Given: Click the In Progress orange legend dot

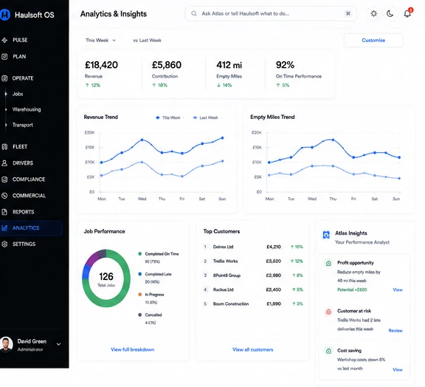Looking at the screenshot, I should (140, 295).
